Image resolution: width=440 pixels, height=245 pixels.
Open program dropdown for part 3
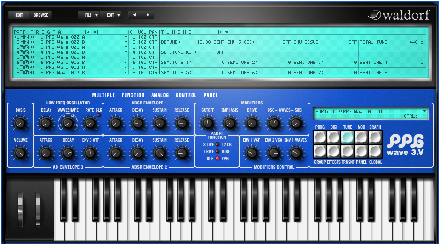tap(126, 47)
